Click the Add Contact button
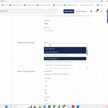 69,11
